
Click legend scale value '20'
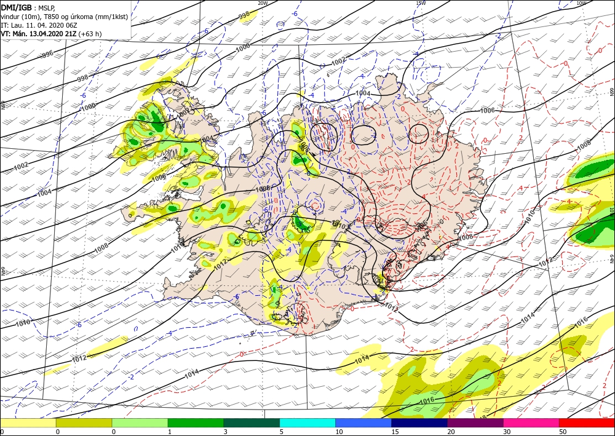click(x=451, y=432)
